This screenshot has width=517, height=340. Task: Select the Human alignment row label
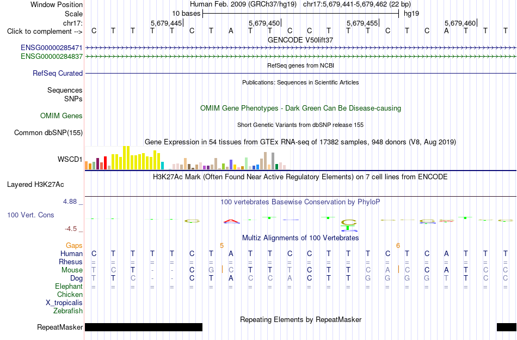coord(71,253)
